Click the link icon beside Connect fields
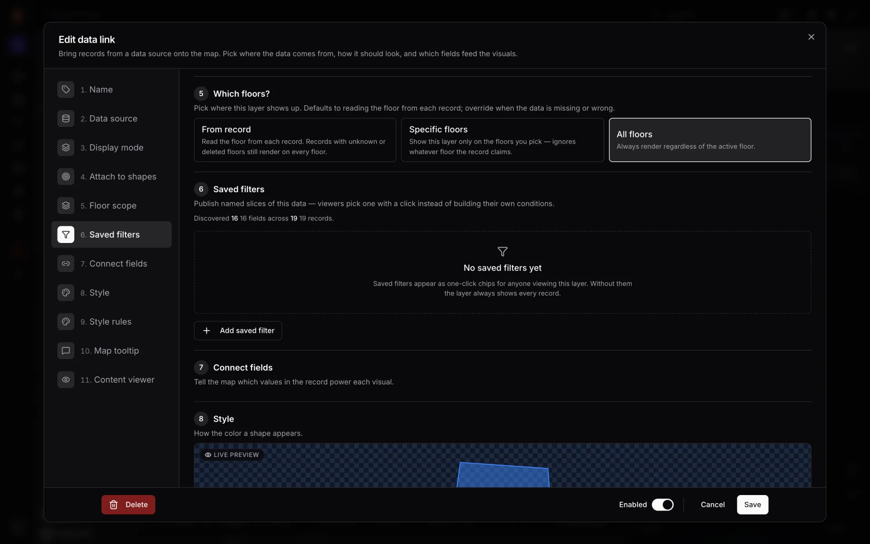870x544 pixels. tap(66, 263)
